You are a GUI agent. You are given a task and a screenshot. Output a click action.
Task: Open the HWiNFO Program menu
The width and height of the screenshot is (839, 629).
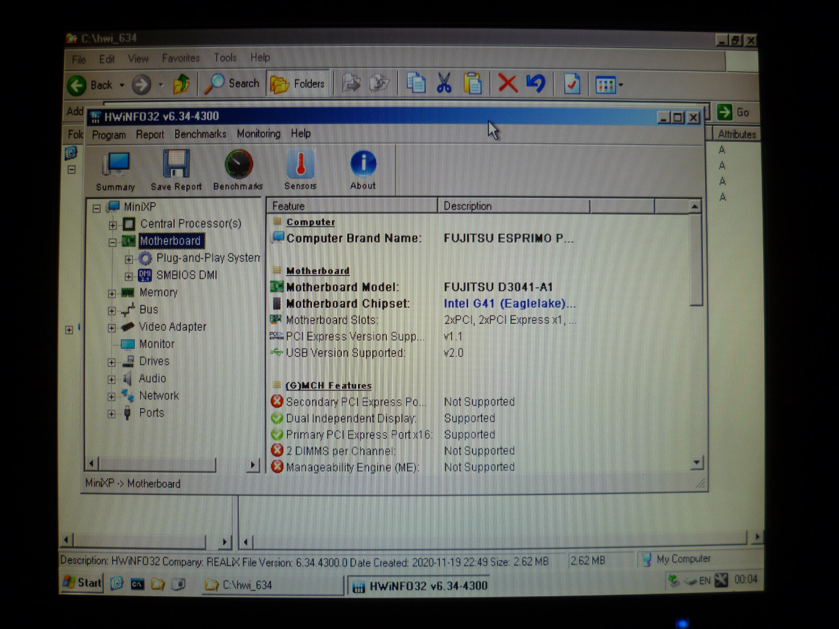[109, 135]
